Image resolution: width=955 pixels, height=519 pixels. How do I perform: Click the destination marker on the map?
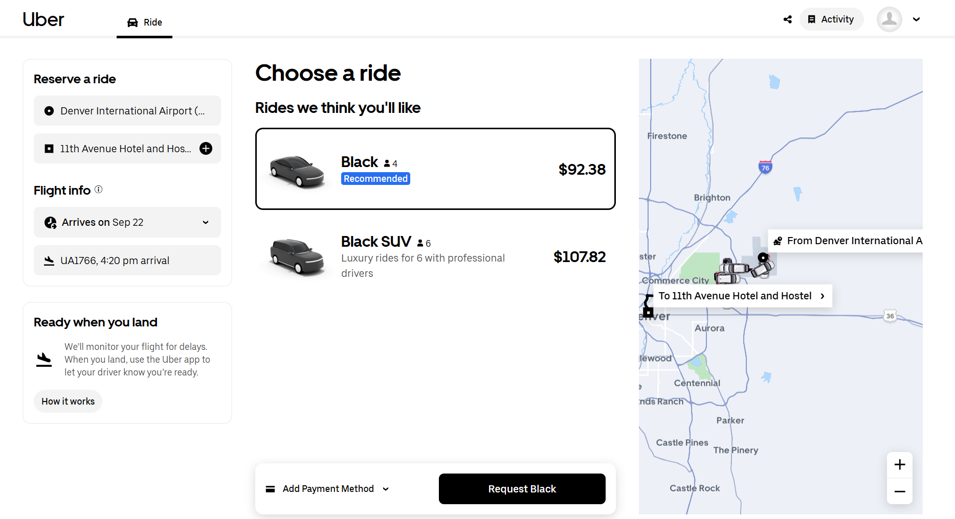(648, 312)
